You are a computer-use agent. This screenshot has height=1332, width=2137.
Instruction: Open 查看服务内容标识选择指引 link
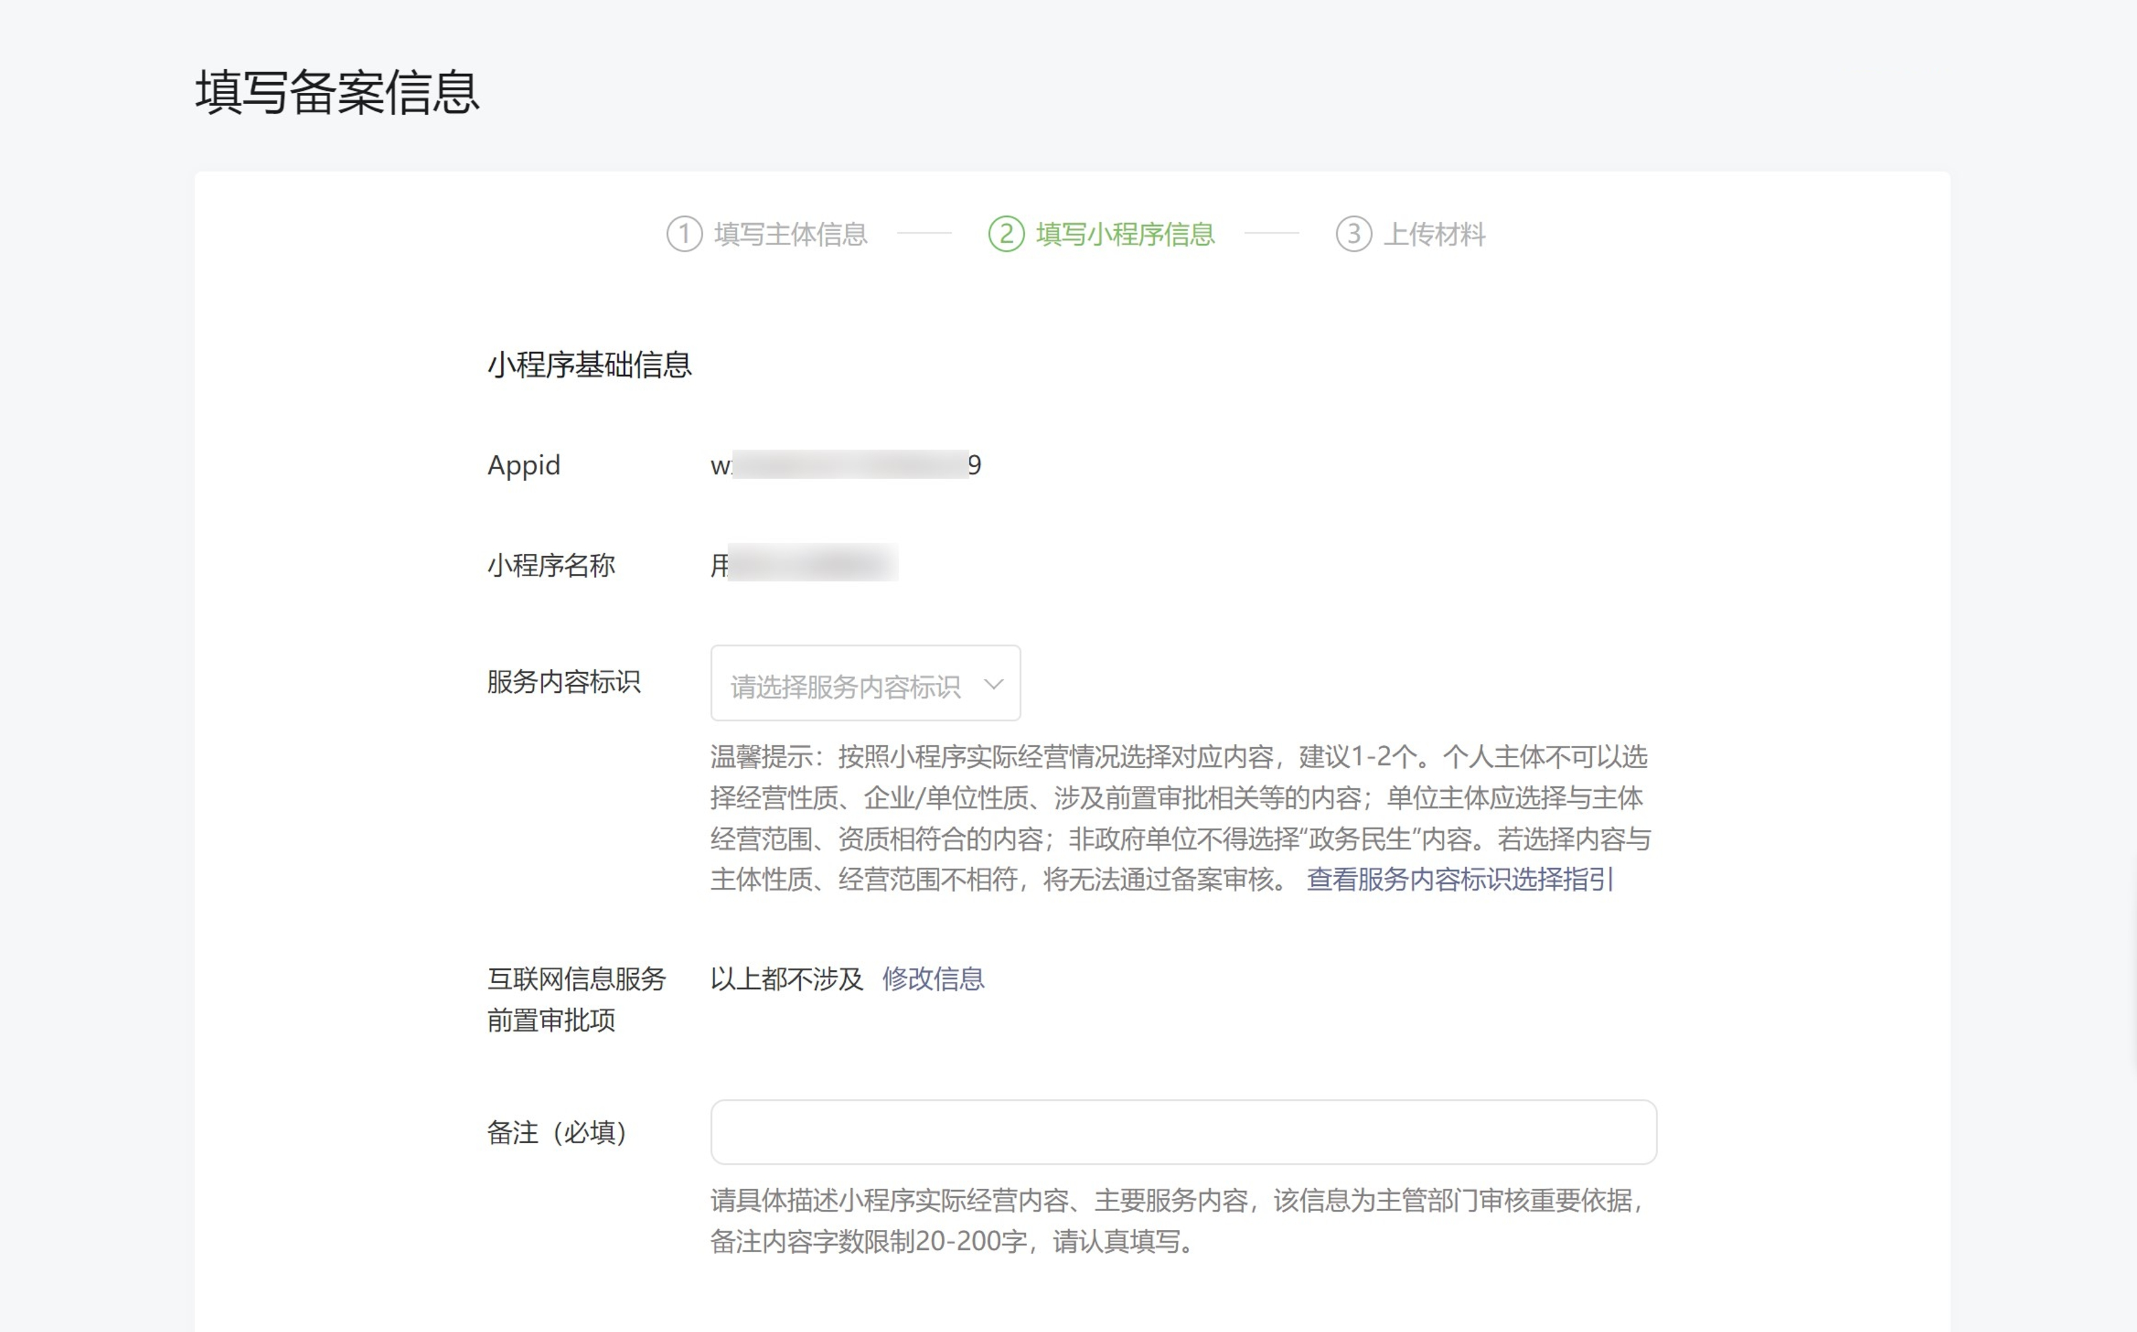(x=1459, y=879)
